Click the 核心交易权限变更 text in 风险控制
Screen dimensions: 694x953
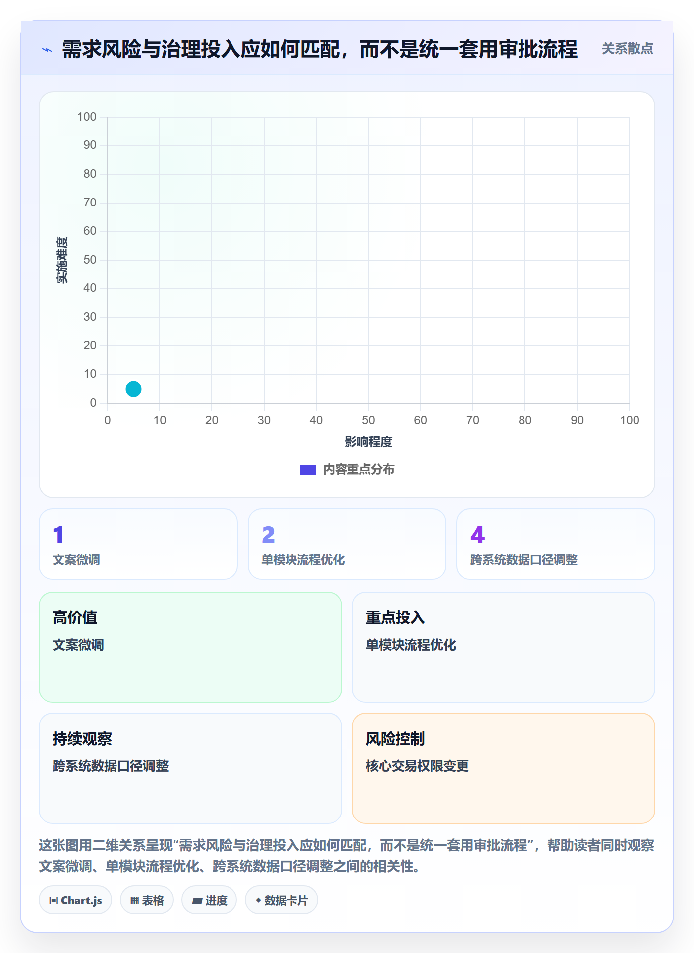pos(417,766)
